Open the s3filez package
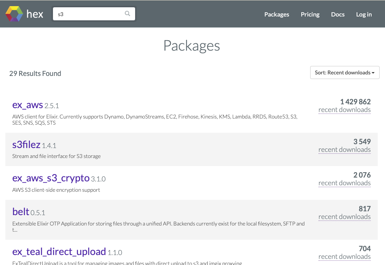 (x=26, y=145)
